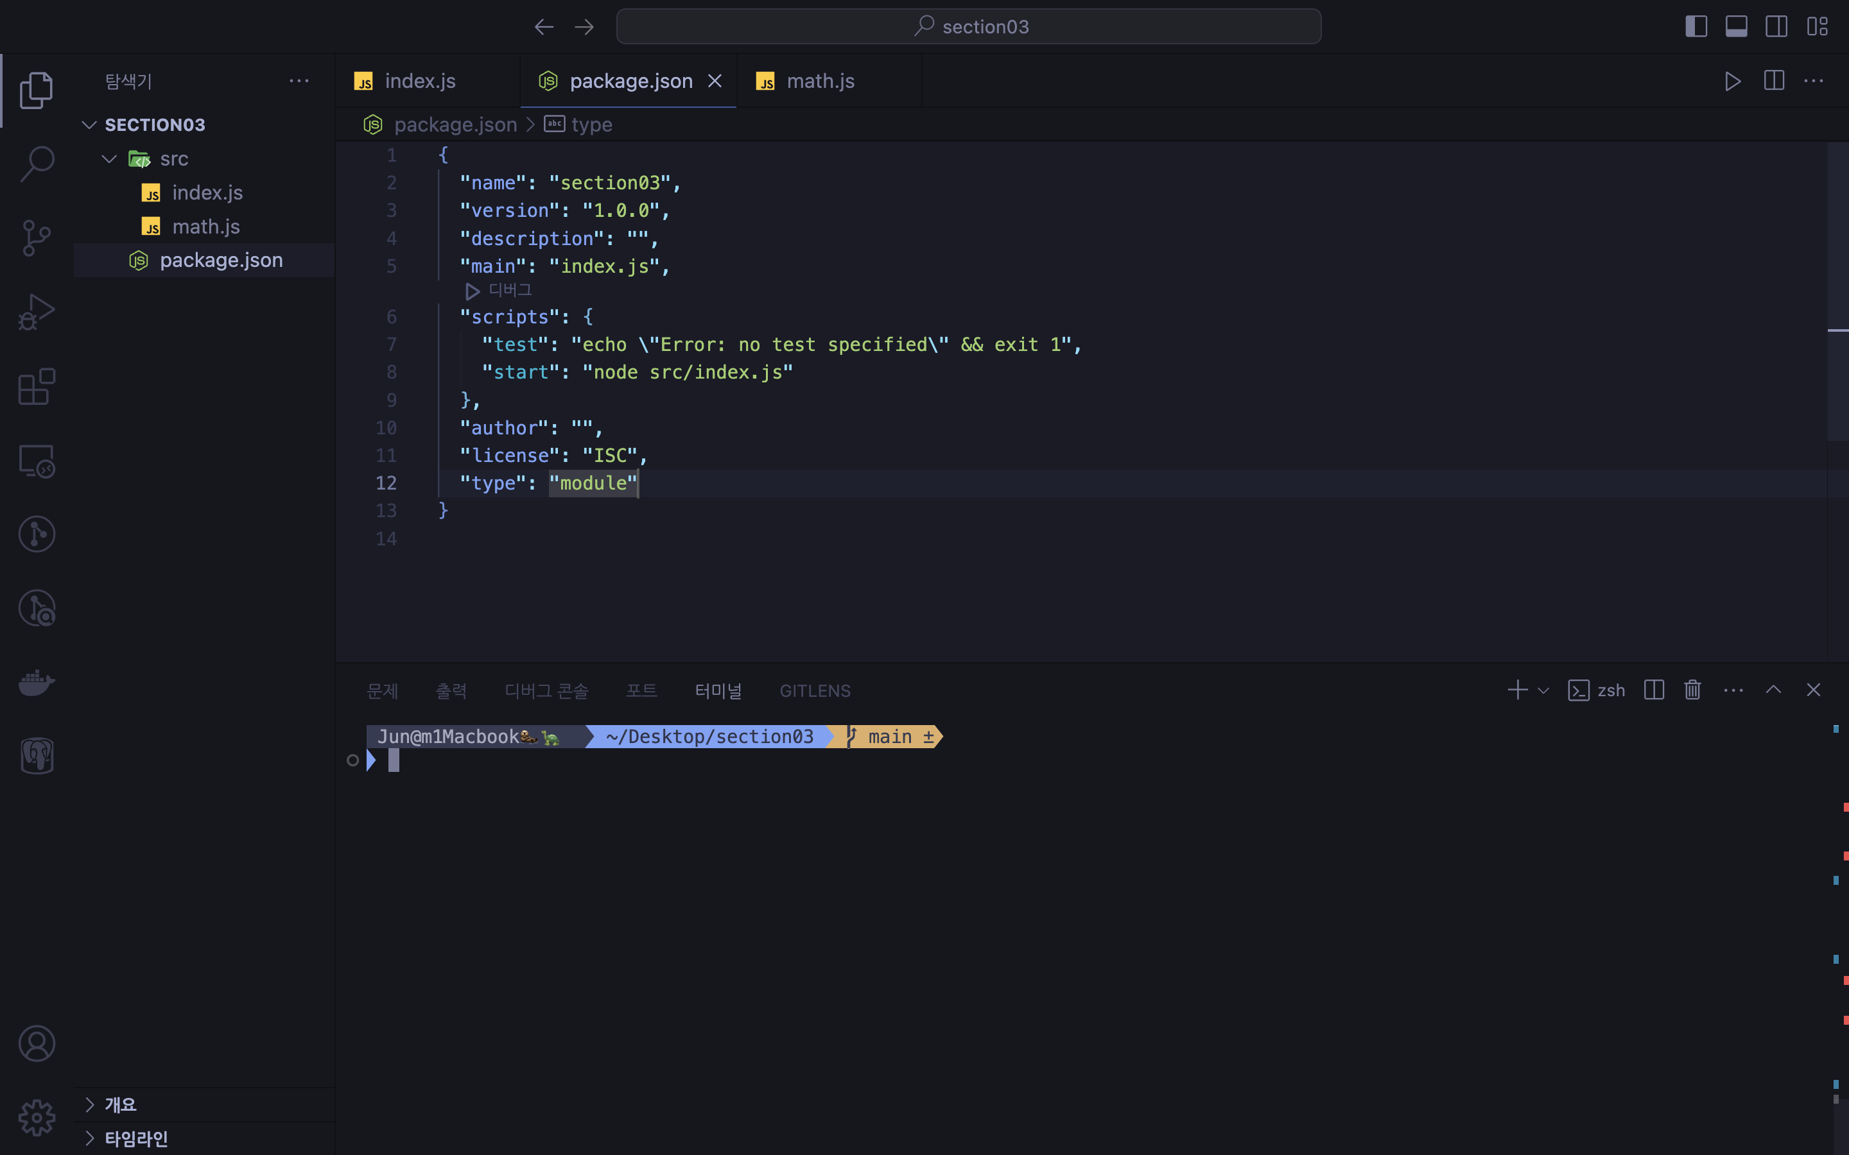Screen dimensions: 1849x1155
Task: Toggle the secondary sidebar visibility
Action: click(1776, 27)
